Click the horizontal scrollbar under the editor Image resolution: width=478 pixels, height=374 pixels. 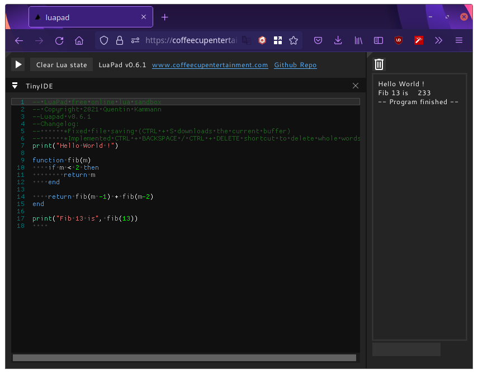(x=184, y=358)
